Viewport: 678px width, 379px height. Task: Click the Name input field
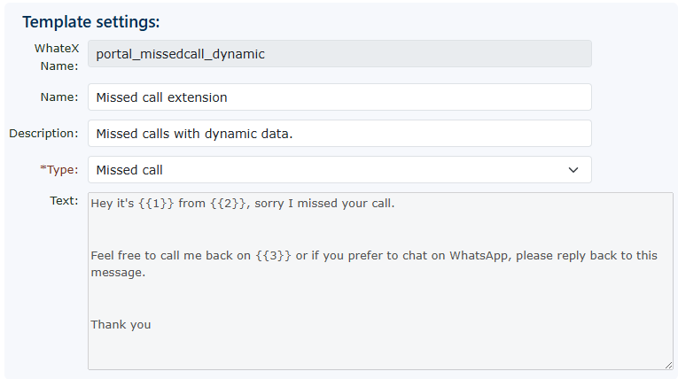339,97
